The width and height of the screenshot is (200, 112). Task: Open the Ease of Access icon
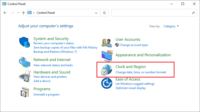(107, 83)
